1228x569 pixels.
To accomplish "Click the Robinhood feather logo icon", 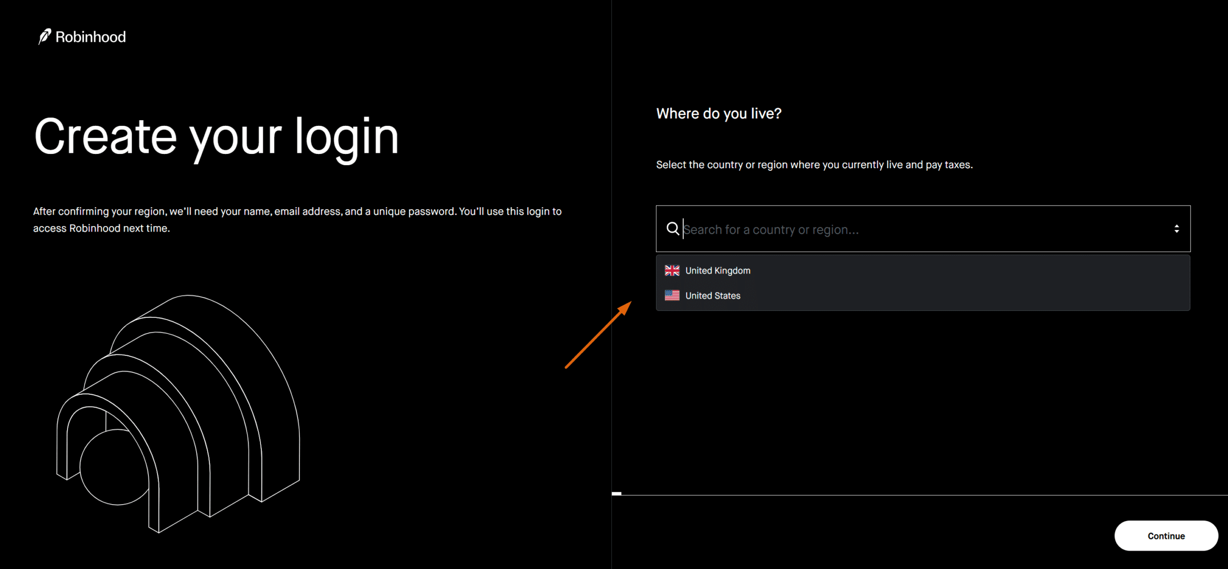I will click(x=45, y=36).
